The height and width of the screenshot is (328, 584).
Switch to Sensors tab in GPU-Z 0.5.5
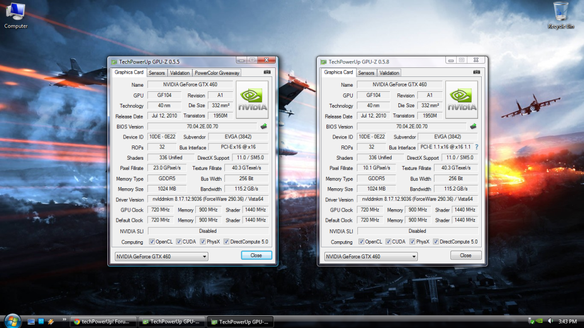click(157, 73)
